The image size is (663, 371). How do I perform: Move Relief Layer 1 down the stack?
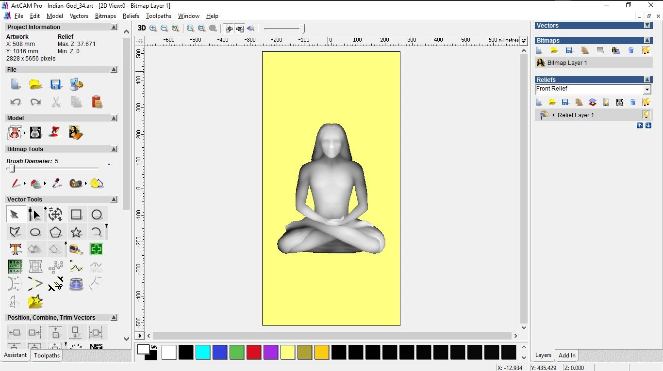pos(648,125)
